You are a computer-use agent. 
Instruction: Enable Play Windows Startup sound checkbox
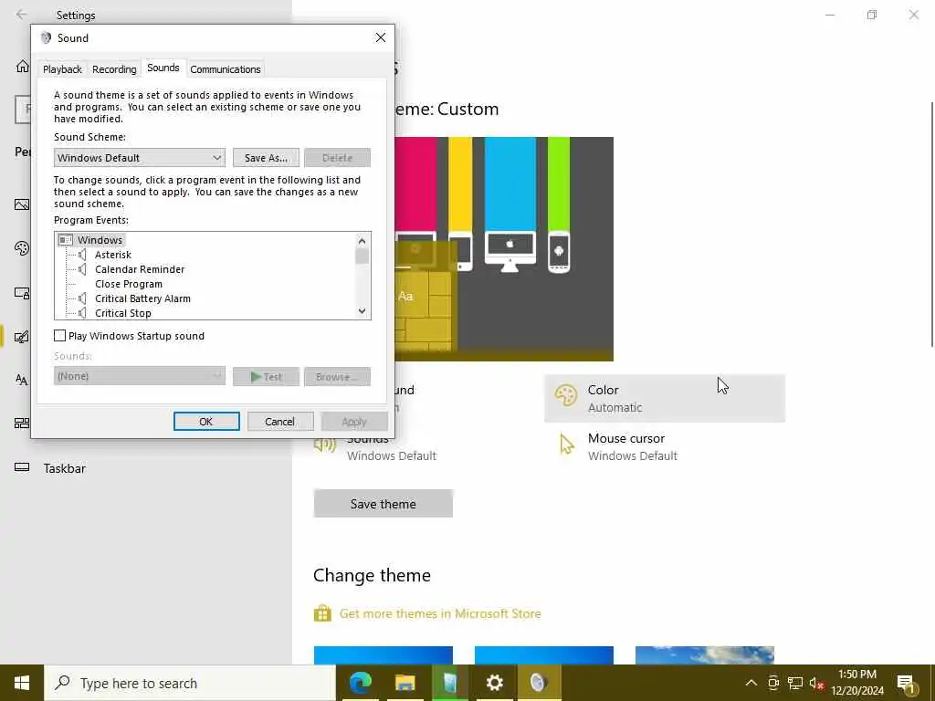(59, 336)
